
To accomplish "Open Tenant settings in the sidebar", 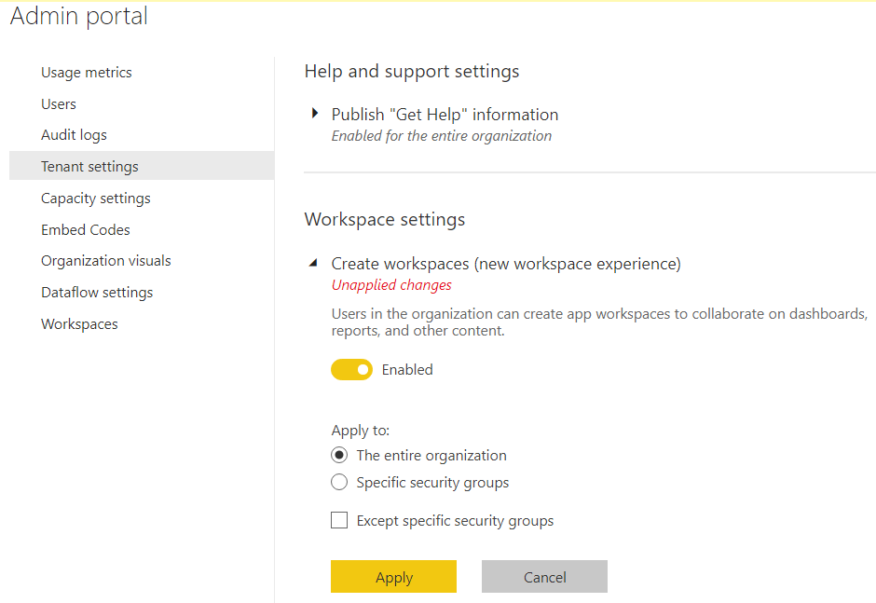I will point(90,166).
